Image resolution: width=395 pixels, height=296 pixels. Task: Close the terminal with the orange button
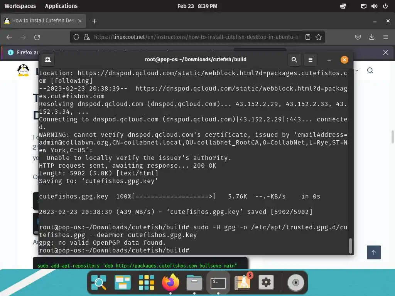click(344, 60)
